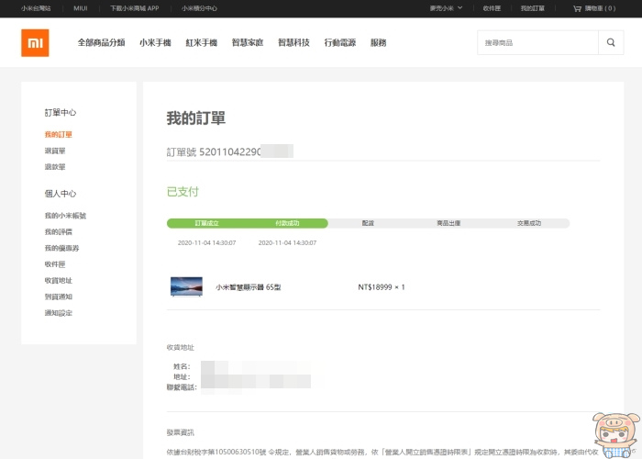
Task: Open 全部商品分類 category menu
Action: coord(101,43)
